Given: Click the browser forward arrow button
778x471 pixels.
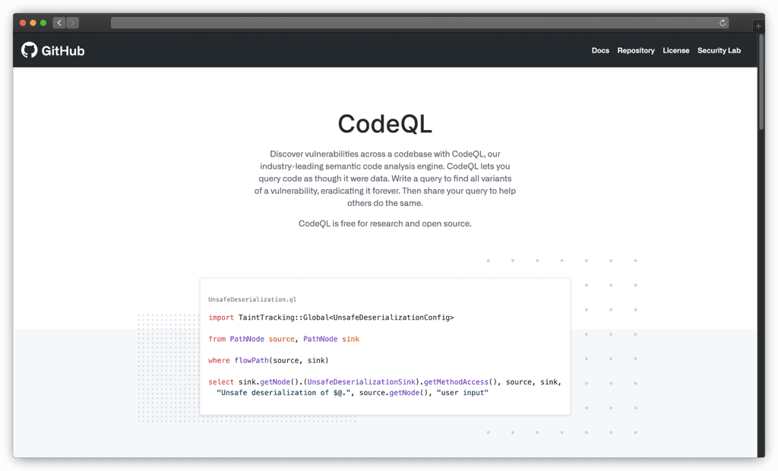Looking at the screenshot, I should click(x=72, y=23).
